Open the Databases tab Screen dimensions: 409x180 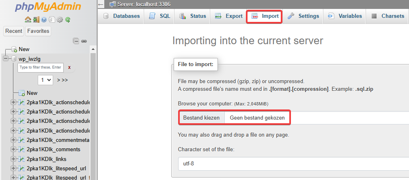(121, 16)
